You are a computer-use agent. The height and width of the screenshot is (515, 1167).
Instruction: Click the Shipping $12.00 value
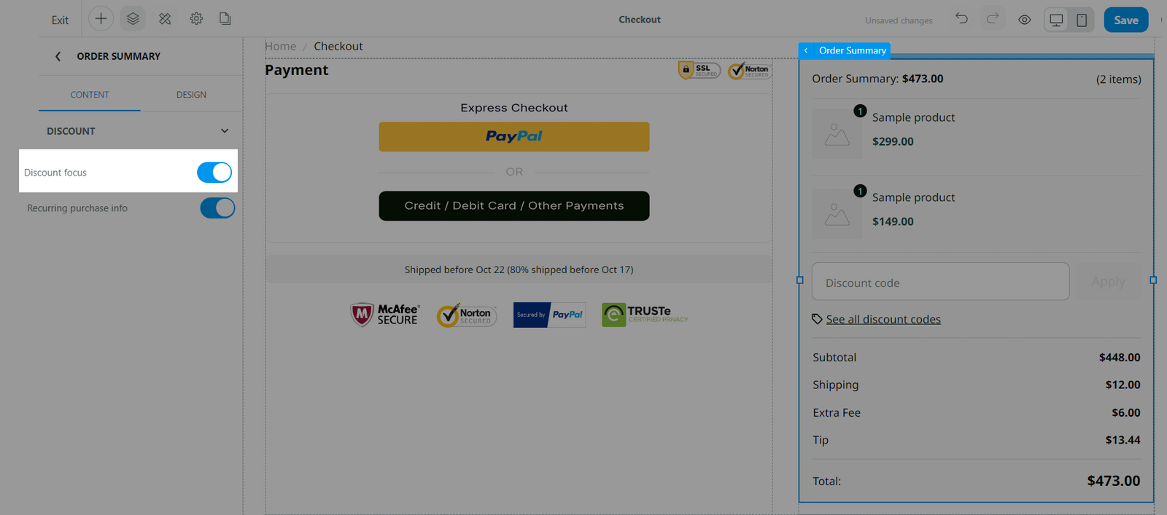[1123, 385]
